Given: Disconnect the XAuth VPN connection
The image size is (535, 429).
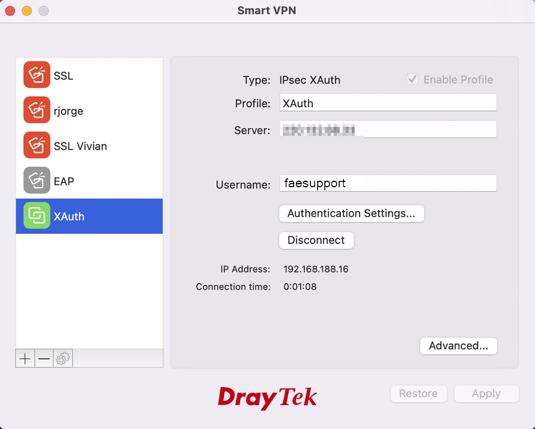Looking at the screenshot, I should [x=316, y=241].
